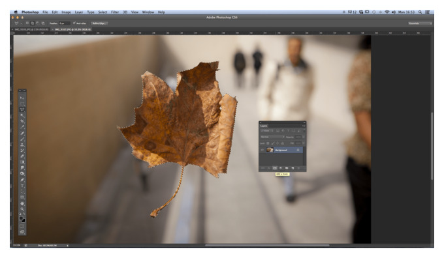
Task: Open the Filter menu
Action: (115, 12)
